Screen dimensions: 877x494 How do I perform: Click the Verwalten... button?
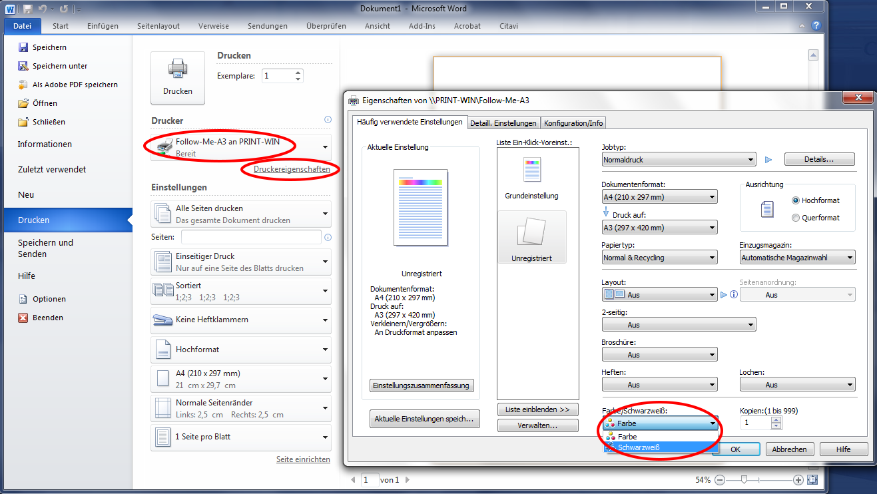(537, 425)
